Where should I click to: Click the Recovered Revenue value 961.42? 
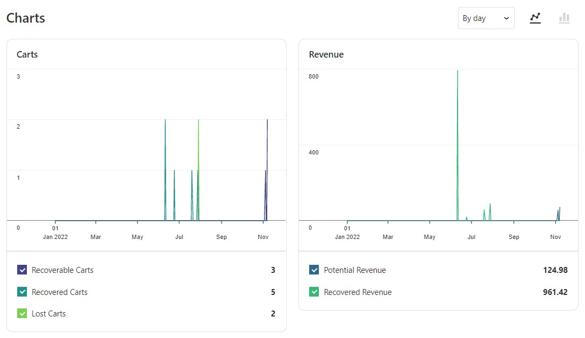click(x=555, y=292)
